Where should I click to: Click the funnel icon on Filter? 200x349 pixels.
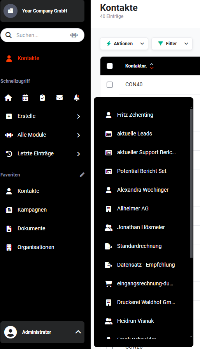pos(161,44)
